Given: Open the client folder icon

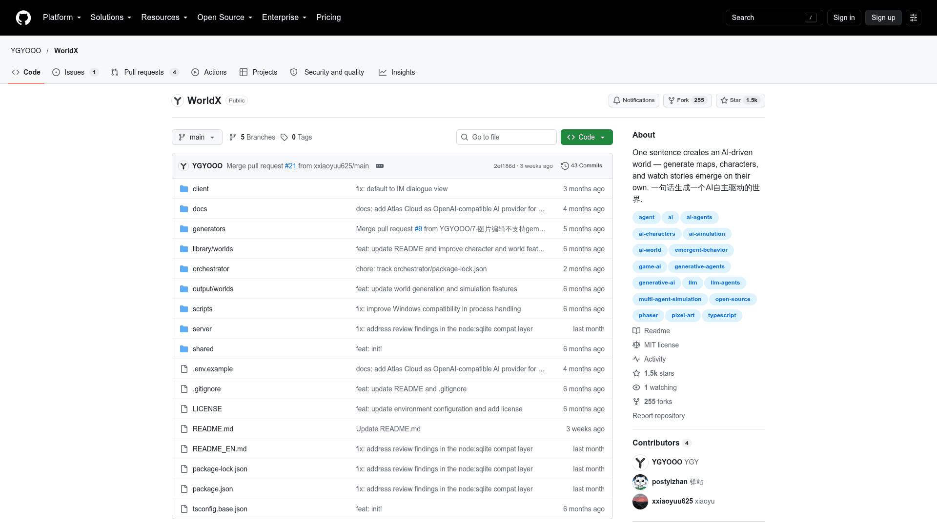Looking at the screenshot, I should click(184, 189).
